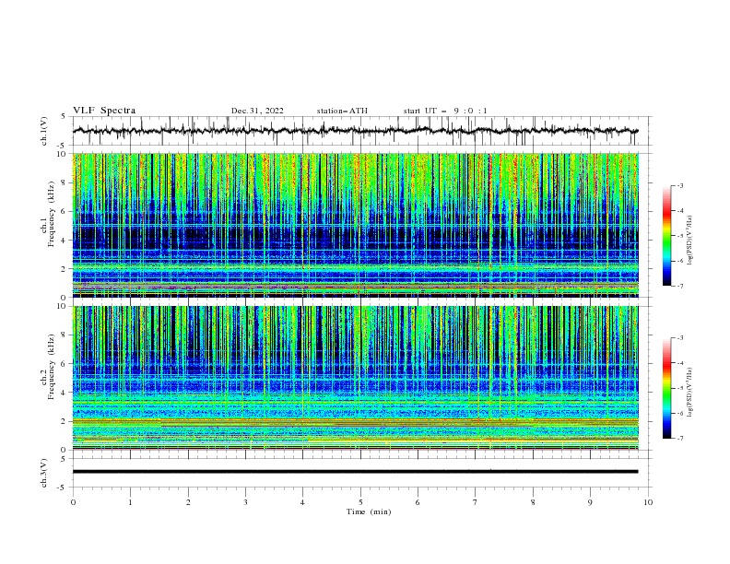Click the "Time (min)" x-axis label
Image resolution: width=730 pixels, height=564 pixels.
click(369, 511)
